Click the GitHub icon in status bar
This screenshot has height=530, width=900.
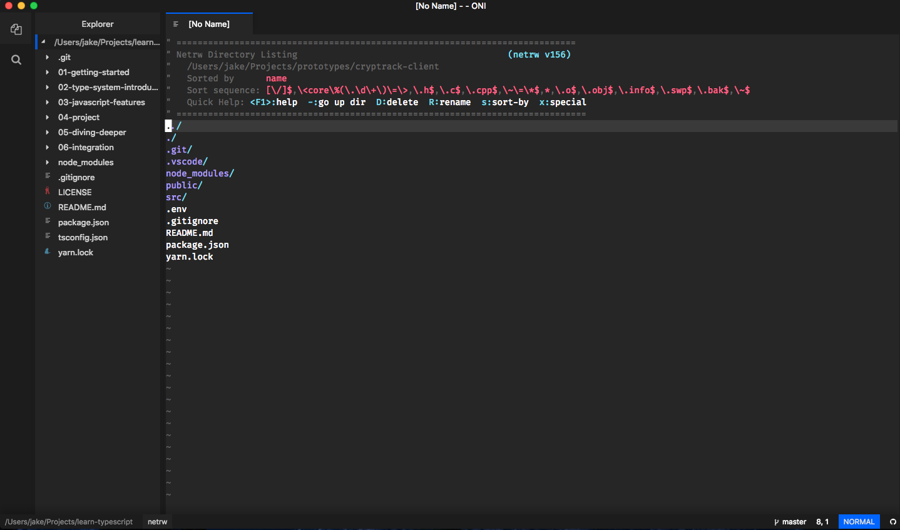pyautogui.click(x=893, y=522)
